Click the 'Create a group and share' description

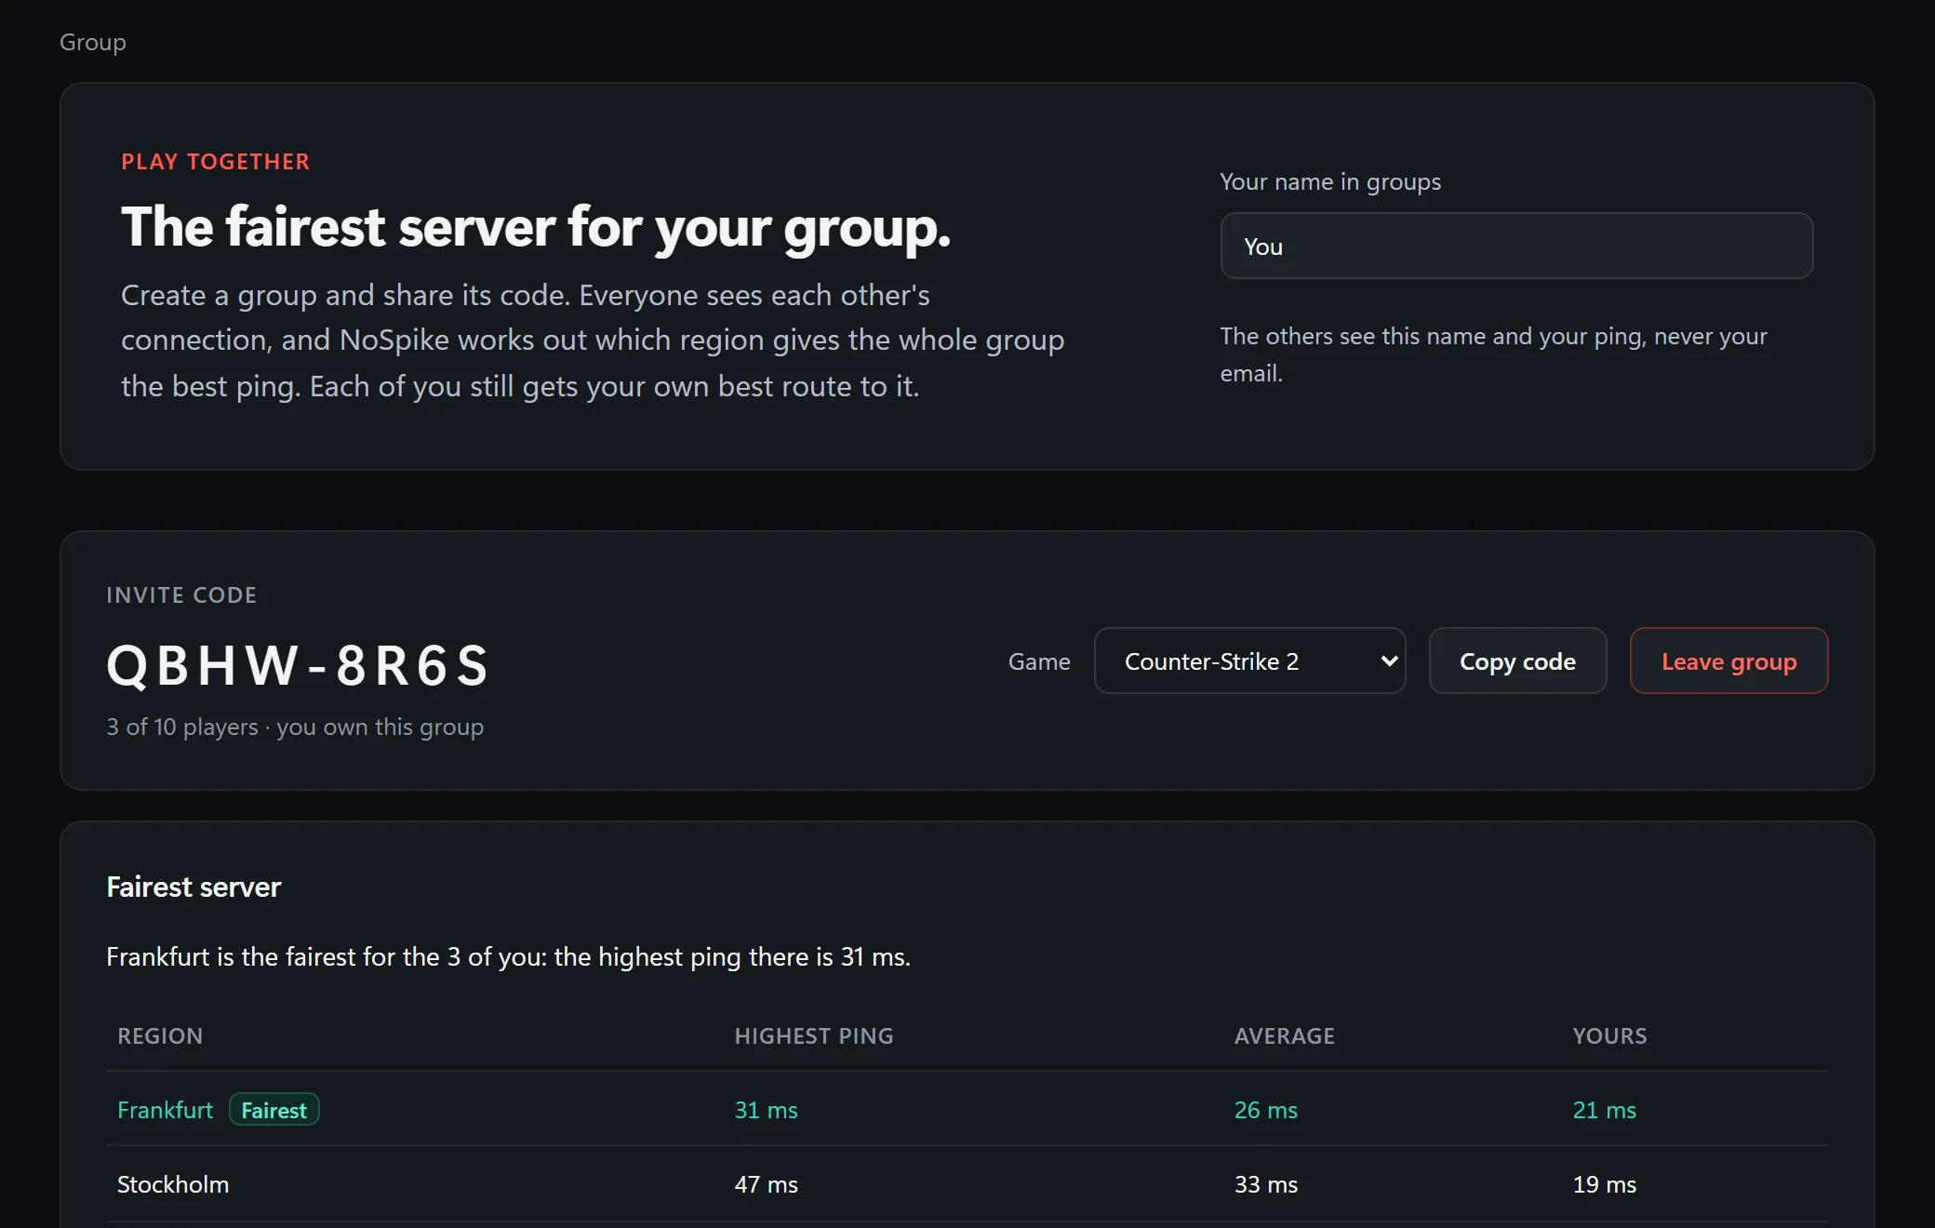(593, 340)
